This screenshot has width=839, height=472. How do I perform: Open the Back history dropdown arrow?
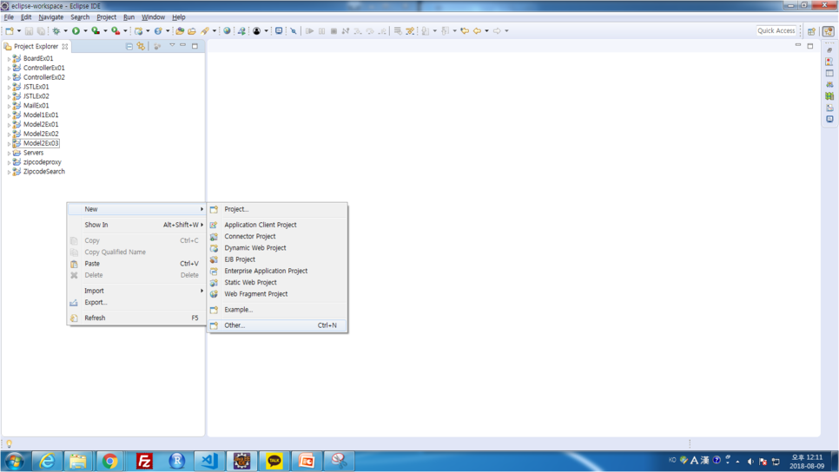486,31
